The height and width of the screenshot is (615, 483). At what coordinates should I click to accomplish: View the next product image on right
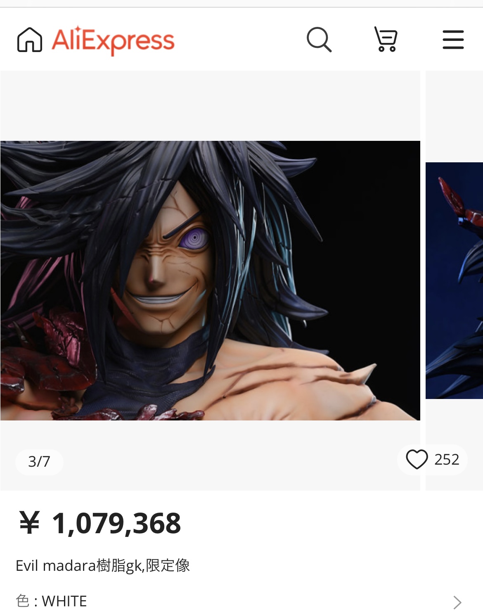[454, 280]
